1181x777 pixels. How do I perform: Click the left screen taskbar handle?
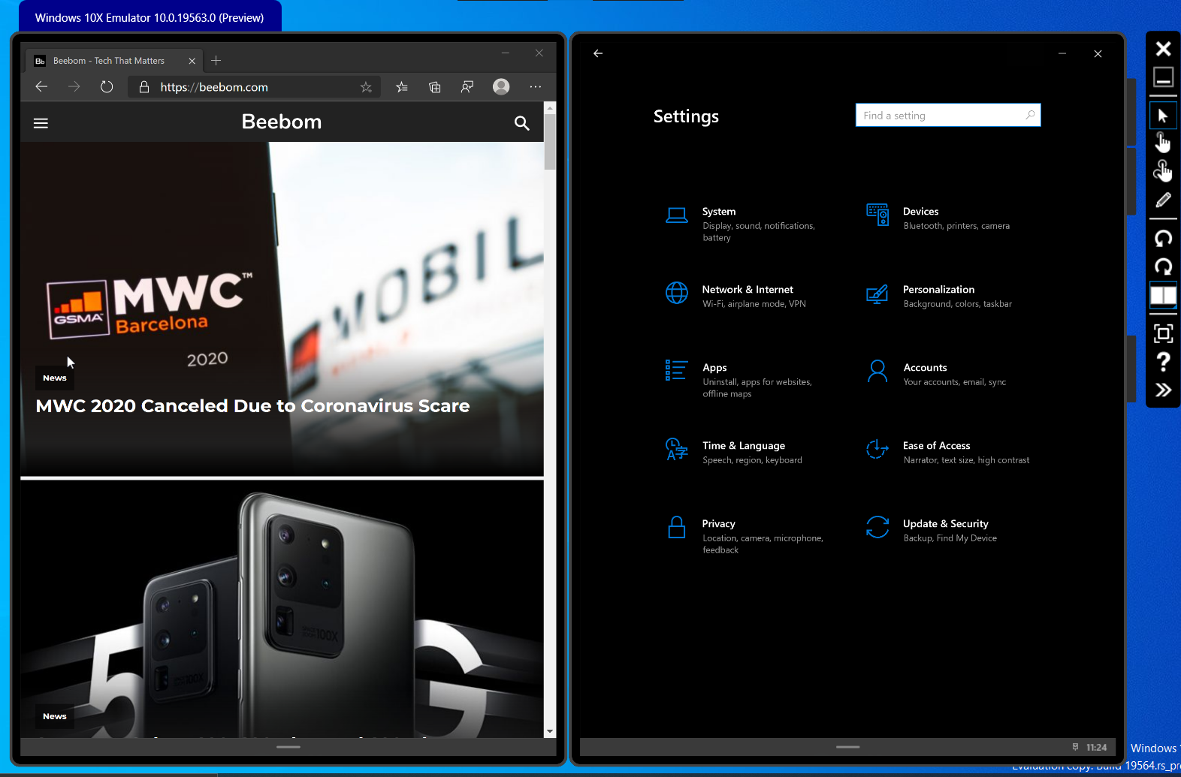288,747
